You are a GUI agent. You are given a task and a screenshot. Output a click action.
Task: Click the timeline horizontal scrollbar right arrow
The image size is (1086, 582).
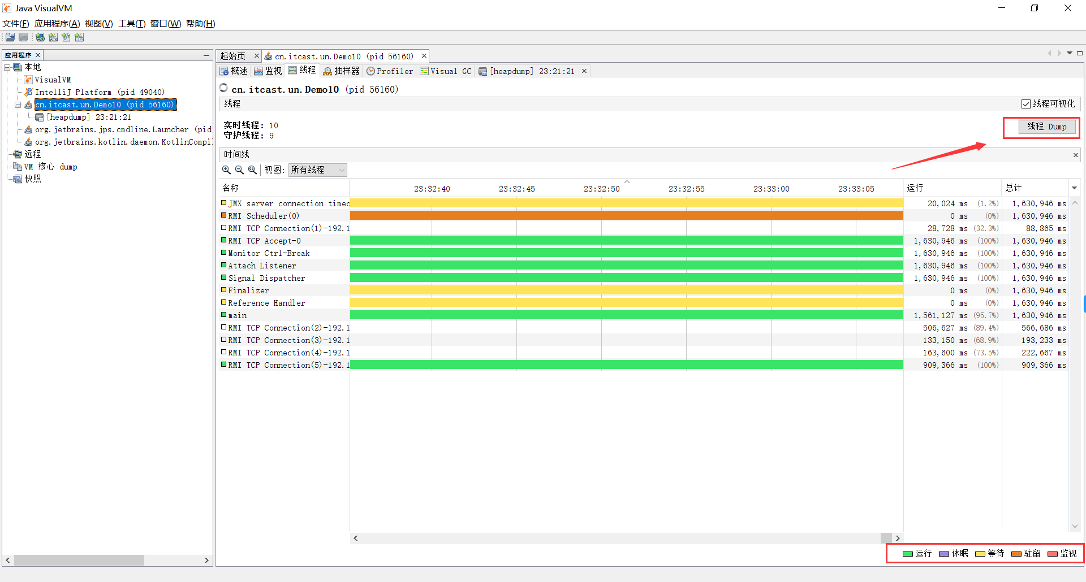click(x=898, y=538)
